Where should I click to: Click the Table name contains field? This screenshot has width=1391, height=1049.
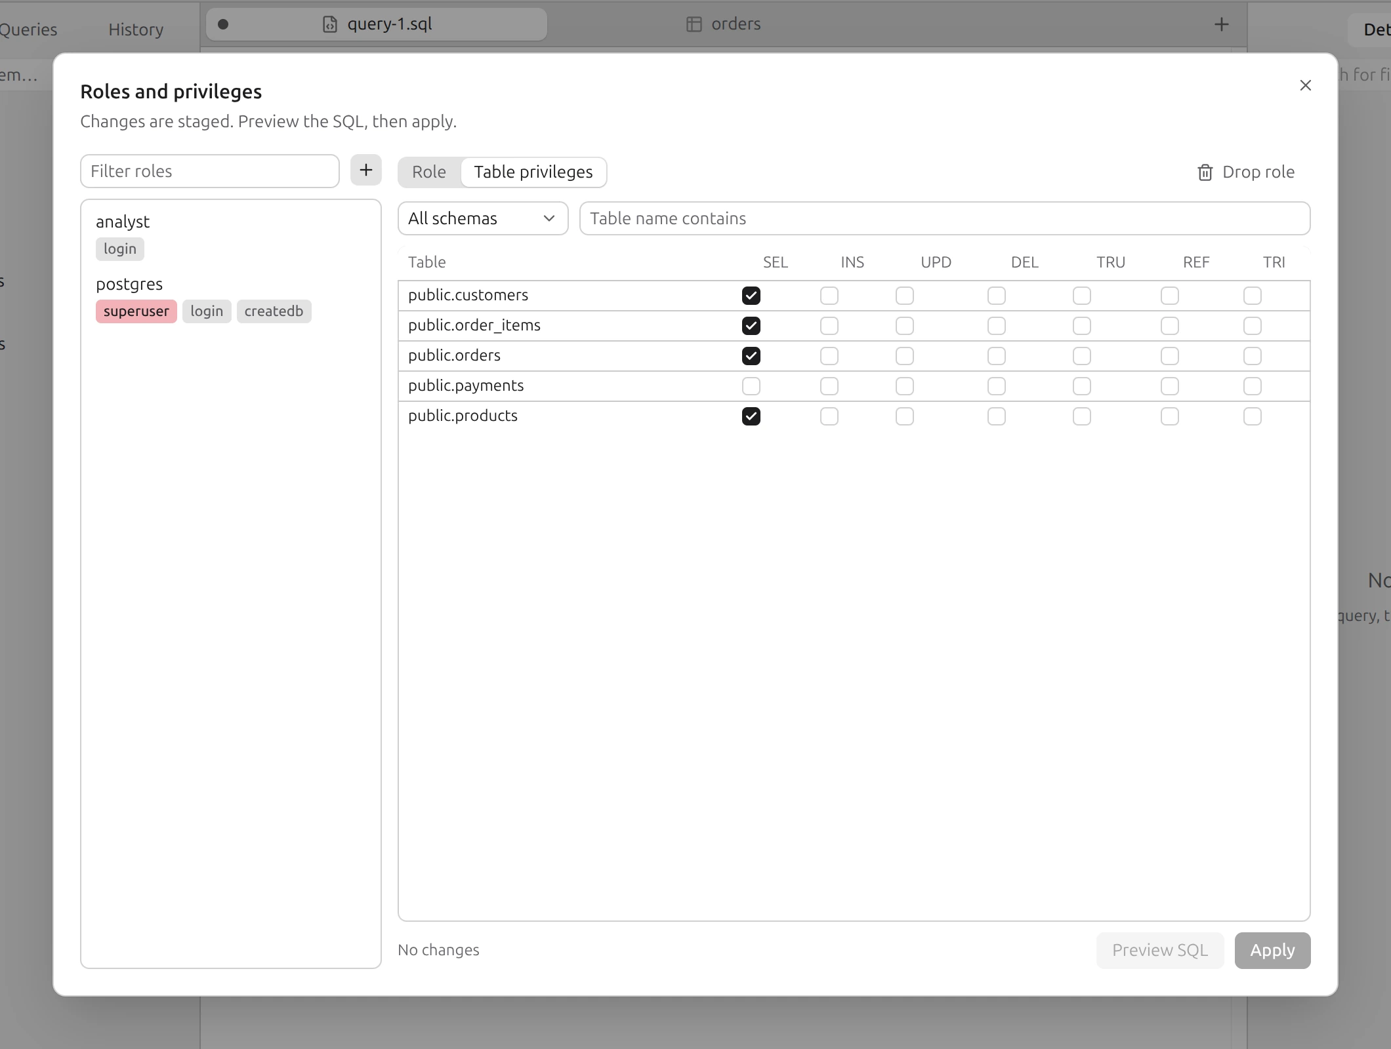944,218
